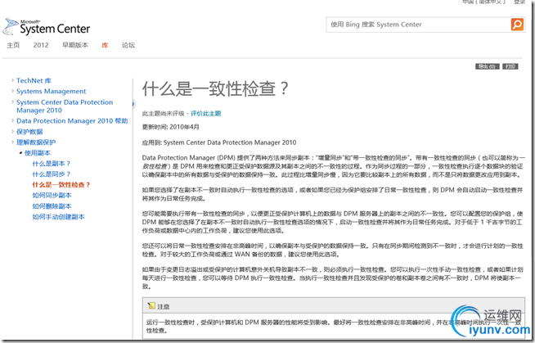Open the 早期版本 navigation tab
535x343 pixels.
[75, 45]
